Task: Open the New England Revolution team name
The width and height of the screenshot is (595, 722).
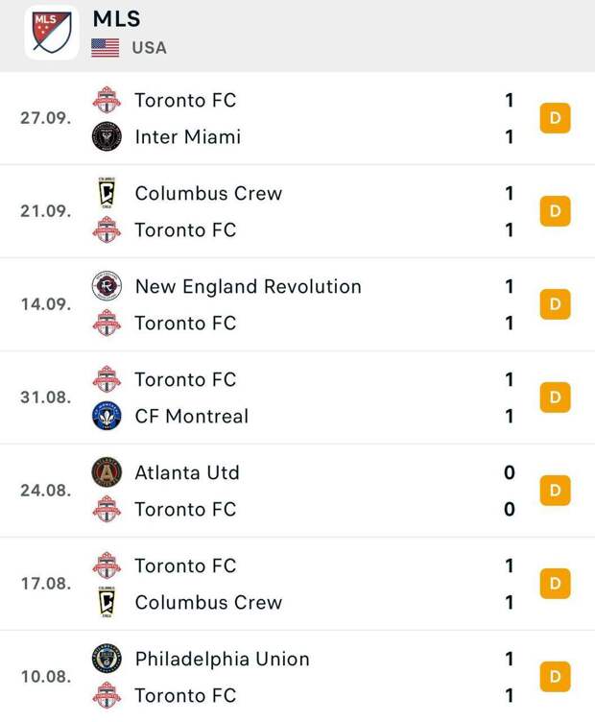Action: click(x=248, y=286)
